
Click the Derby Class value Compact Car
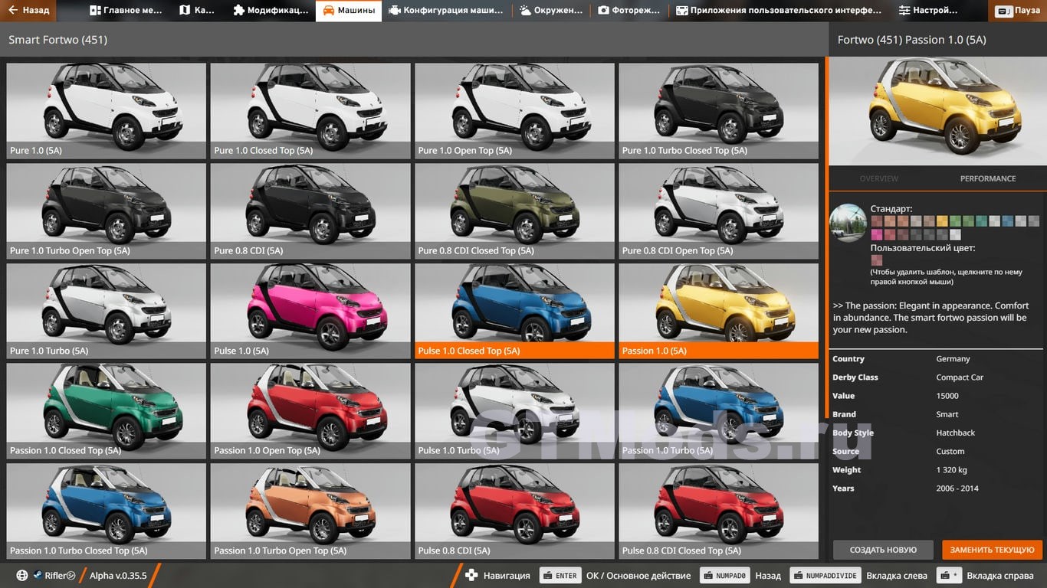(x=960, y=377)
